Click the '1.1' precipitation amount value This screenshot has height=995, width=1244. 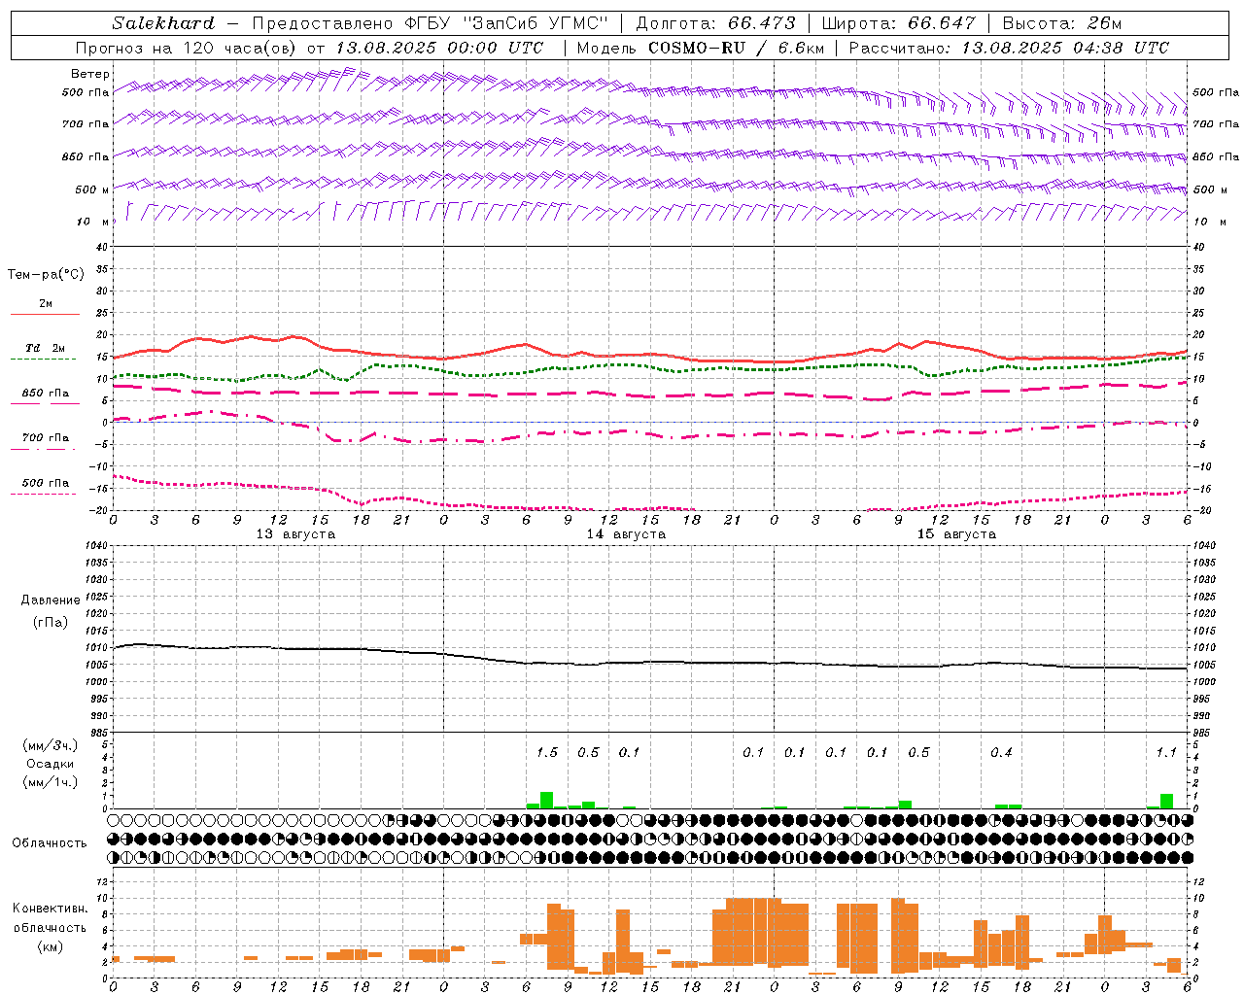[1166, 752]
